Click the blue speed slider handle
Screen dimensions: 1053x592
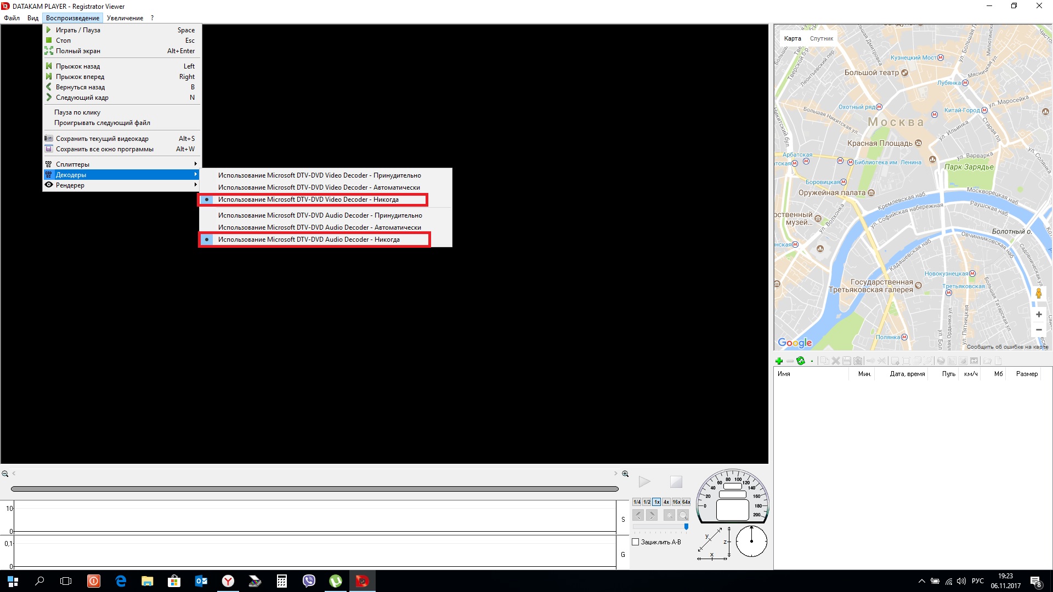686,526
